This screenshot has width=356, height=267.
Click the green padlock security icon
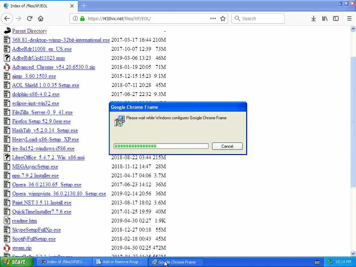[82, 19]
